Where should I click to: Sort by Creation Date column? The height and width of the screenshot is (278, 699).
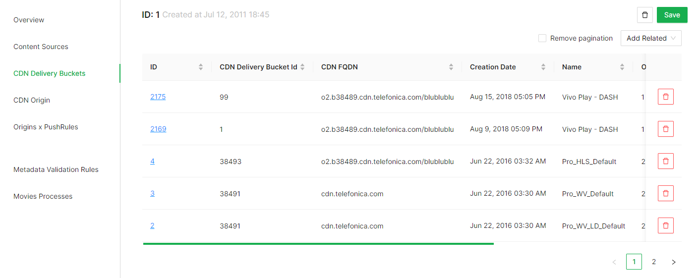pos(543,67)
